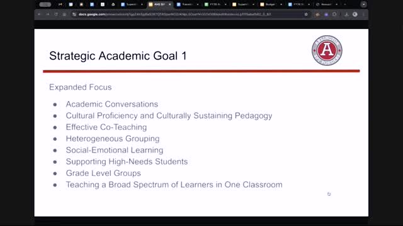
Task: Close the FY26 spreadsheet tab
Action: (225, 4)
